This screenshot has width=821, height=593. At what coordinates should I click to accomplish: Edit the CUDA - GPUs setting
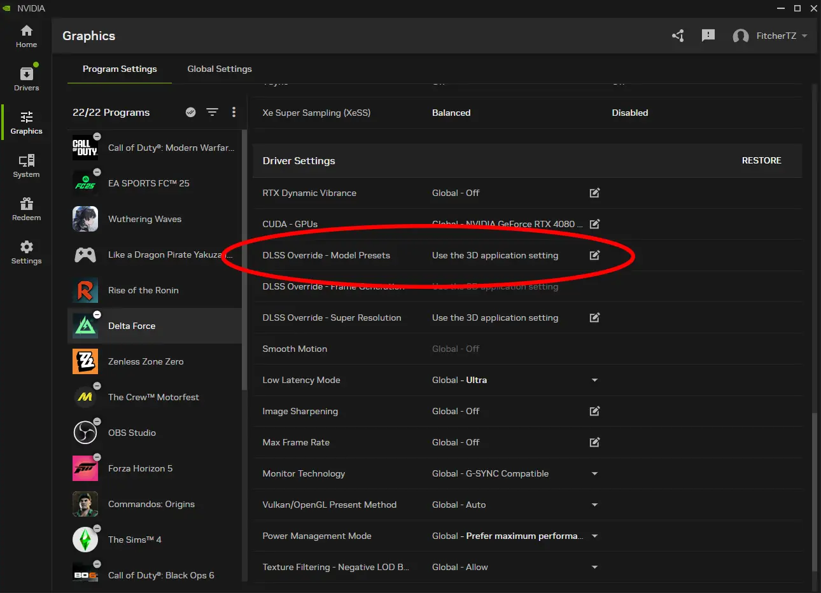[x=594, y=224]
